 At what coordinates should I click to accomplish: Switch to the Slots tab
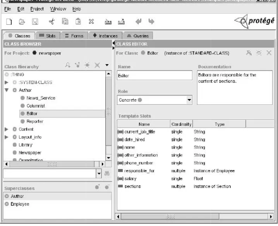pyautogui.click(x=48, y=36)
